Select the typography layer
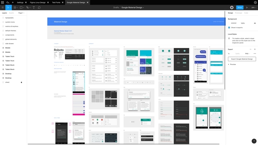This screenshot has height=145, width=258. 9,18
